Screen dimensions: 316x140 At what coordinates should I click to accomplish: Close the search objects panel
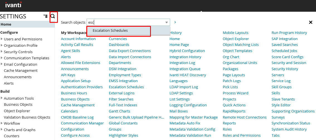(311, 22)
